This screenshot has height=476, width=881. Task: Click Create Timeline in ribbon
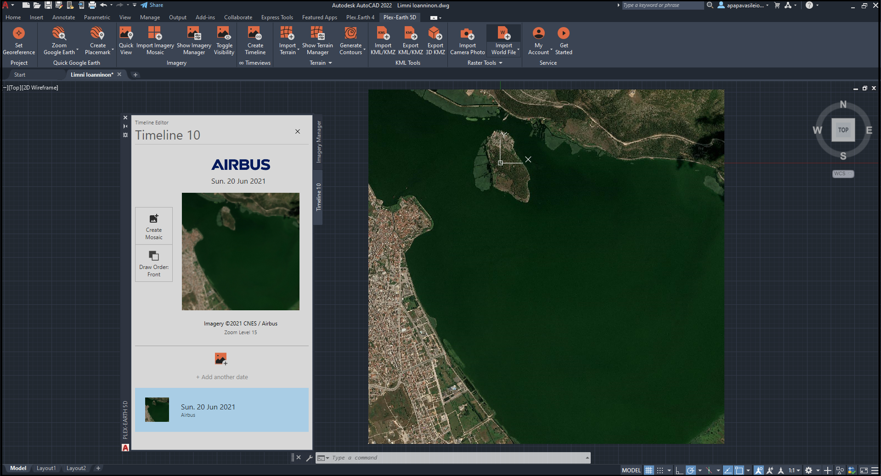point(255,41)
